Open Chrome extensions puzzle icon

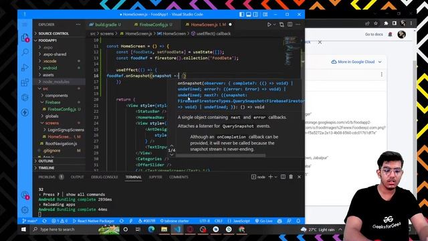click(386, 23)
